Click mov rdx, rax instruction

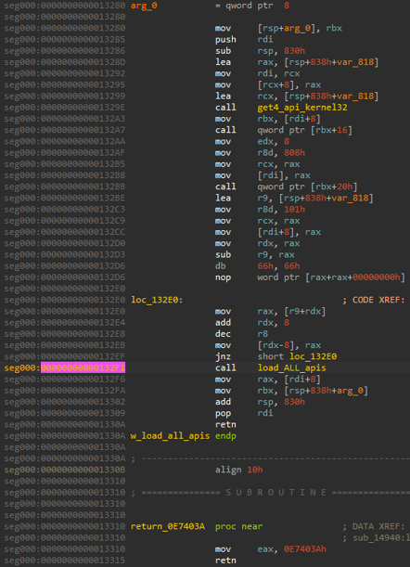[x=258, y=243]
